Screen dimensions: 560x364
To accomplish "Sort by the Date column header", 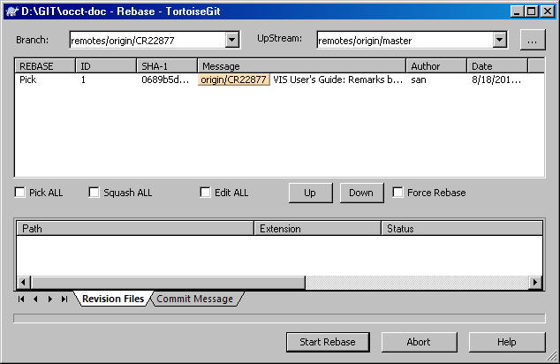I will tap(497, 66).
